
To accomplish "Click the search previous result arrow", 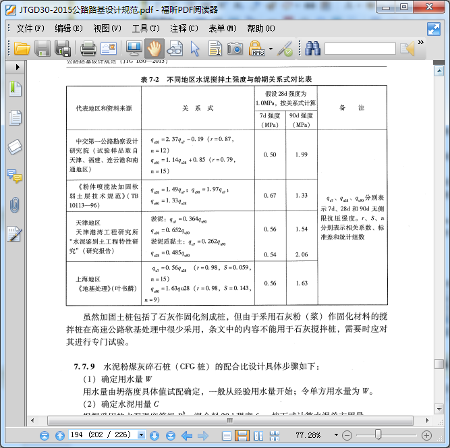I will (x=407, y=48).
